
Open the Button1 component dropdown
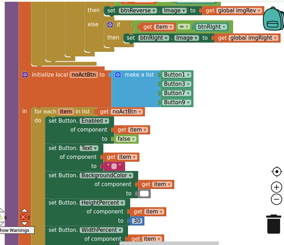click(188, 75)
